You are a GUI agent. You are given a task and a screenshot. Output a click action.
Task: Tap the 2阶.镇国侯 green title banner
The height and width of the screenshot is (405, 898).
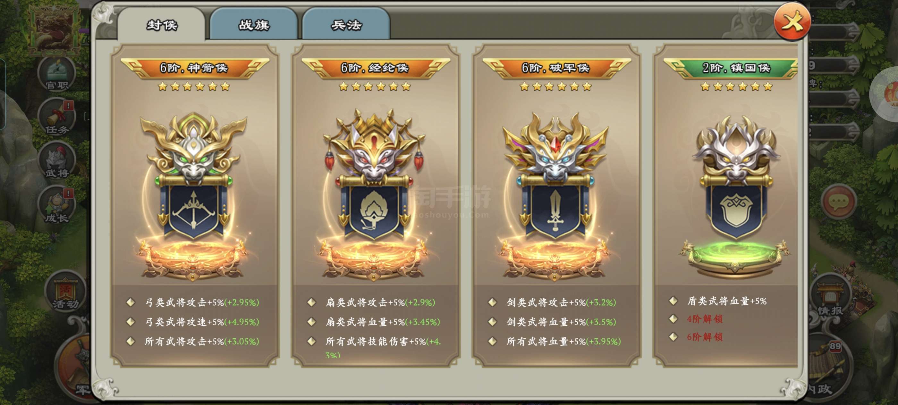click(731, 68)
